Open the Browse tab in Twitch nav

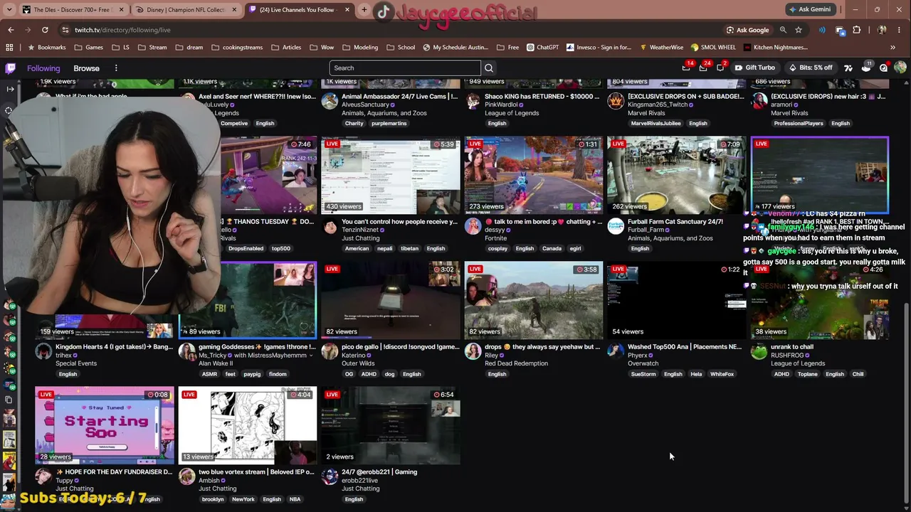tap(86, 68)
